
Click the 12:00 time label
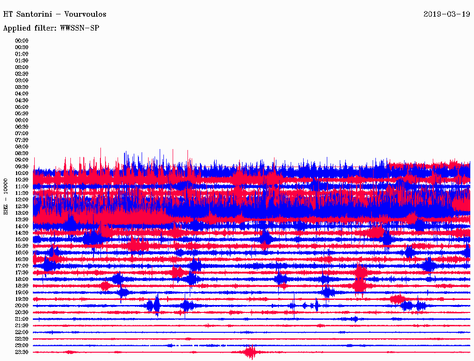click(x=22, y=199)
